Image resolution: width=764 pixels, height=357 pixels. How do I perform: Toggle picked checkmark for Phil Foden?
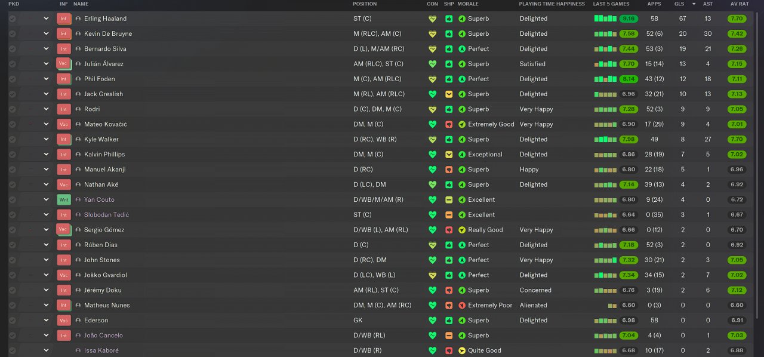click(x=12, y=79)
